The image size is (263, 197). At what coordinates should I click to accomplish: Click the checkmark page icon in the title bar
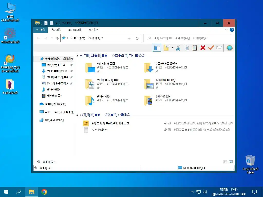pyautogui.click(x=46, y=23)
